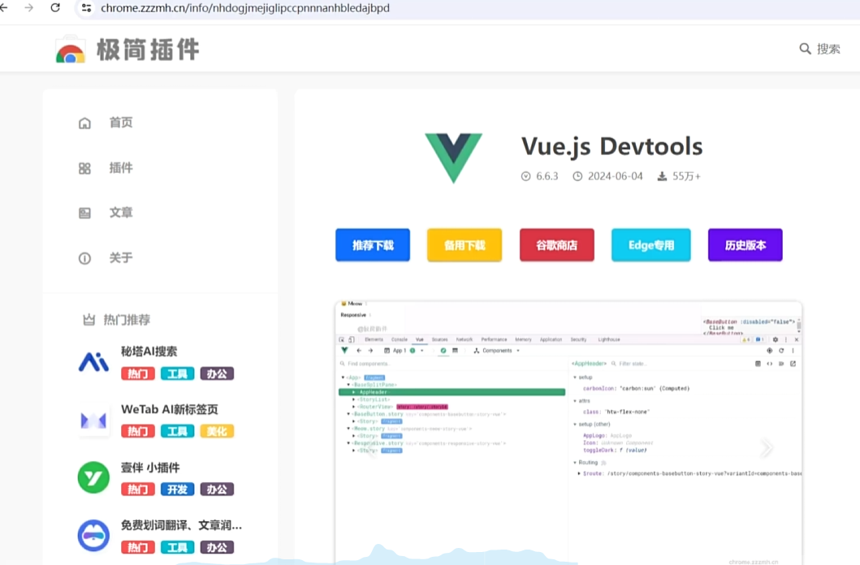The height and width of the screenshot is (565, 860).
Task: Click the download count icon
Action: click(662, 176)
